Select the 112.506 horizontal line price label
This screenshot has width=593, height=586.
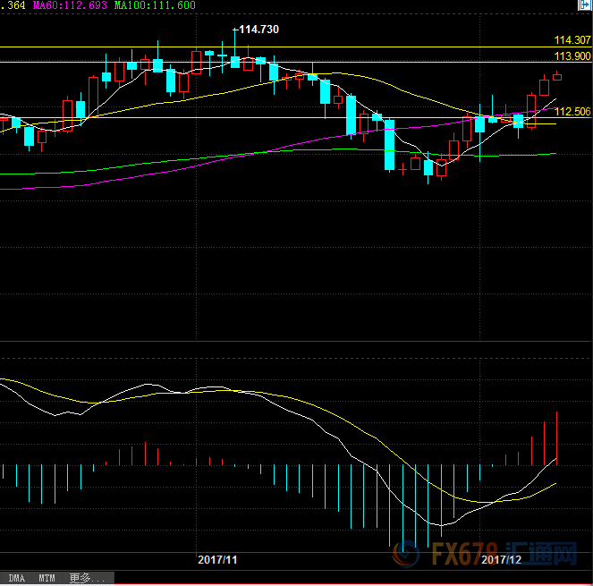click(x=572, y=112)
